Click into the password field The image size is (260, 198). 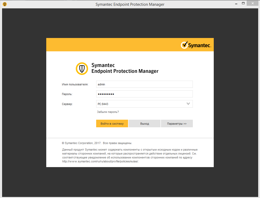click(x=144, y=94)
